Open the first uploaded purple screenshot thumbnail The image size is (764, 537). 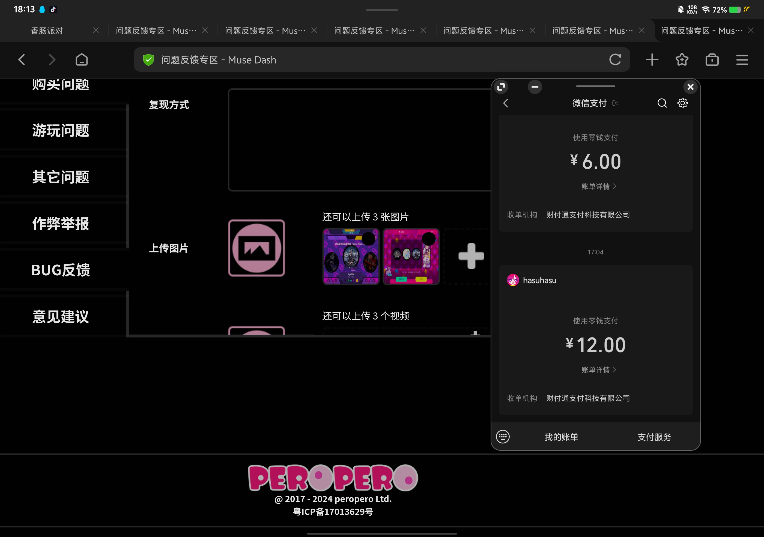point(351,256)
